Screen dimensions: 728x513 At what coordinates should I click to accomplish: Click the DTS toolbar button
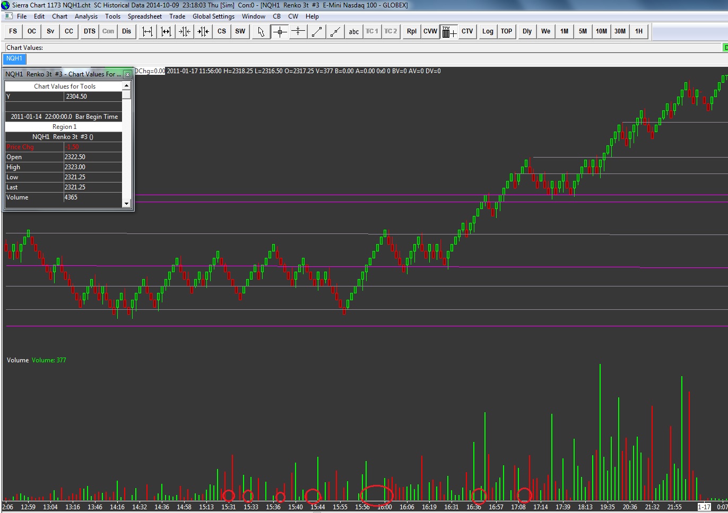[90, 31]
